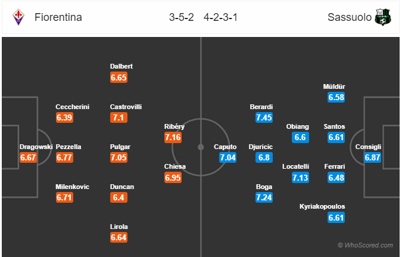Select Müldür's 6.58 rating badge
Image resolution: width=402 pixels, height=257 pixels.
(336, 98)
